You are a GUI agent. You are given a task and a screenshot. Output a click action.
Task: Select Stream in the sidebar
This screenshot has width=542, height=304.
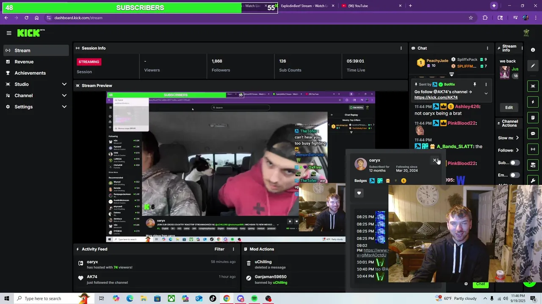click(x=36, y=51)
